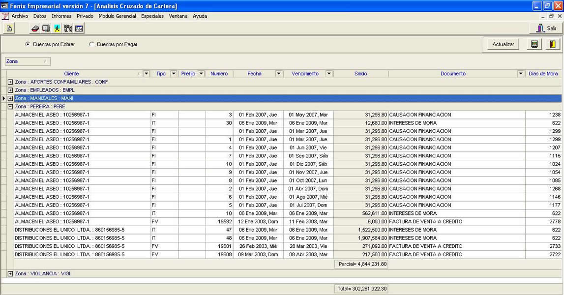
Task: Open the Prefijo column filter dropdown
Action: [x=201, y=74]
